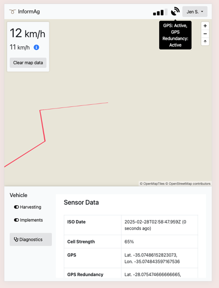Zoom in the map with plus icon
This screenshot has height=288, width=219.
205,26
